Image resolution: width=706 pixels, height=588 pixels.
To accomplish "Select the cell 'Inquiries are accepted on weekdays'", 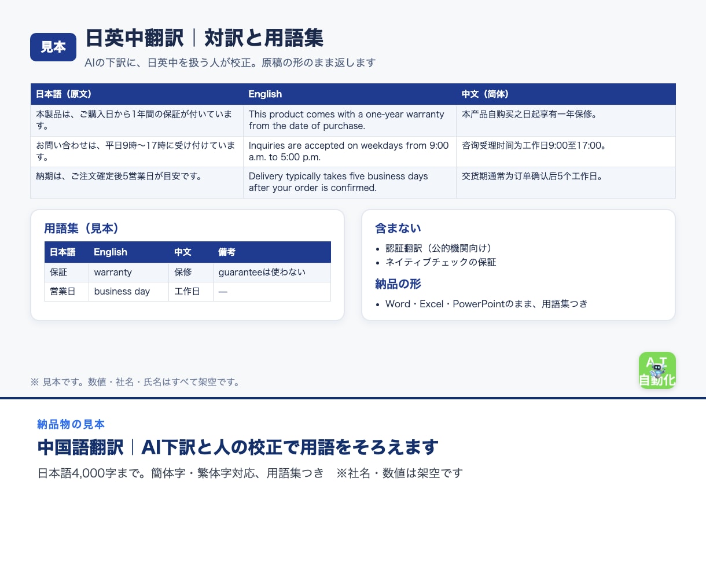I will click(350, 152).
